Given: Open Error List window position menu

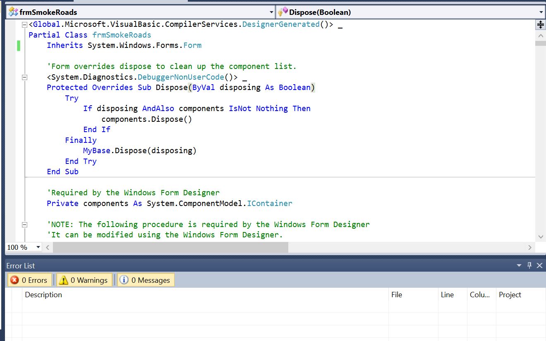Looking at the screenshot, I should [x=519, y=265].
